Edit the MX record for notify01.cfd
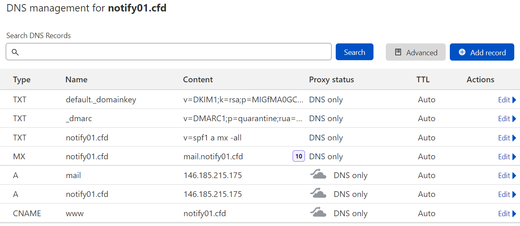Screen dimensions: 520x226 coord(504,156)
